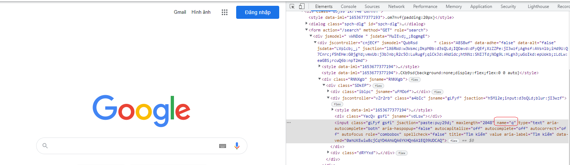570x165 pixels.
Task: Switch to the Elements tab
Action: point(324,7)
